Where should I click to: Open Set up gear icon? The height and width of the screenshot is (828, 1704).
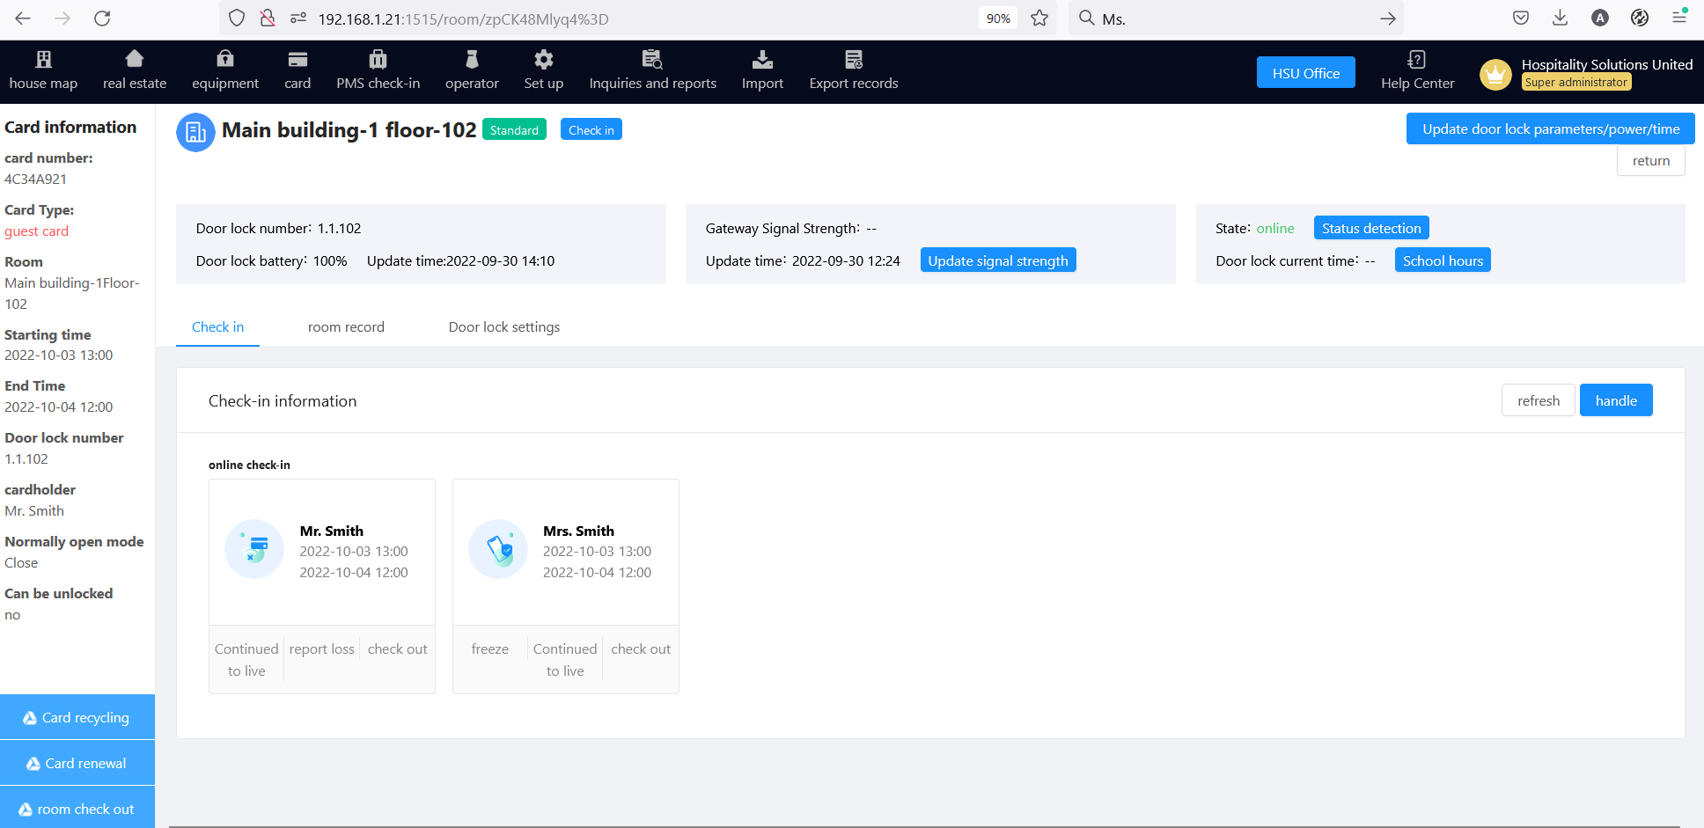coord(543,59)
